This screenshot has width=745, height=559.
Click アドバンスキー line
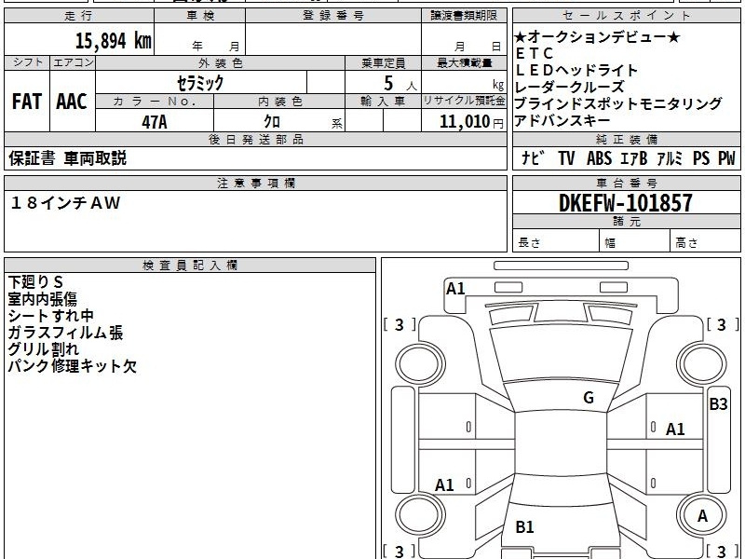pyautogui.click(x=562, y=121)
